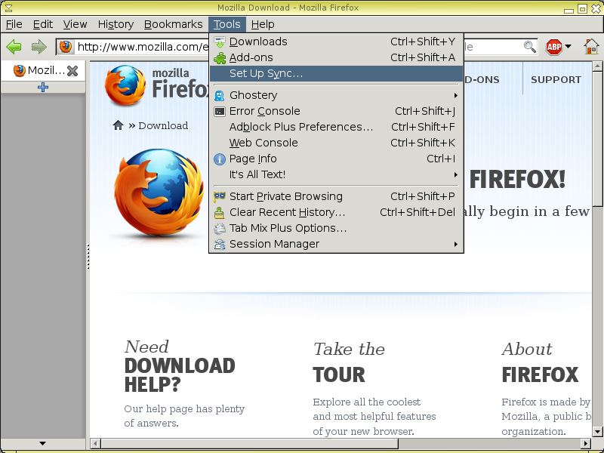
Task: Click the Session Manager icon
Action: point(220,244)
